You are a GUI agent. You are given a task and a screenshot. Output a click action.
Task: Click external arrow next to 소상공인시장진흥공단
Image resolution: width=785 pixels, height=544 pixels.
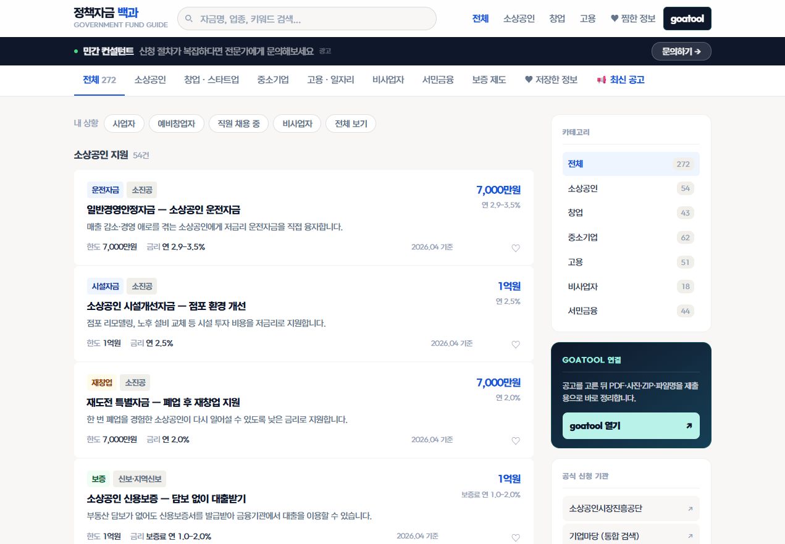690,509
